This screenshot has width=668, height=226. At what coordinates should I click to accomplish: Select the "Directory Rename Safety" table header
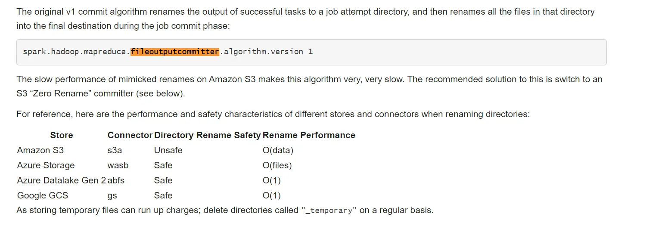coord(207,135)
